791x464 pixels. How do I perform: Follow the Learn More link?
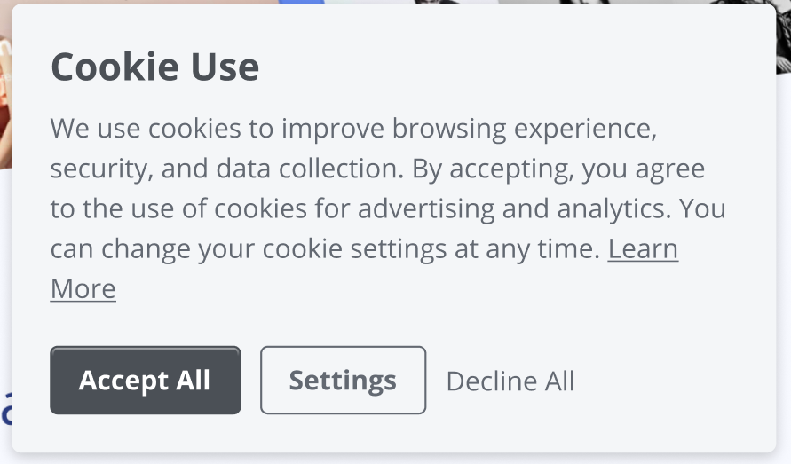642,249
